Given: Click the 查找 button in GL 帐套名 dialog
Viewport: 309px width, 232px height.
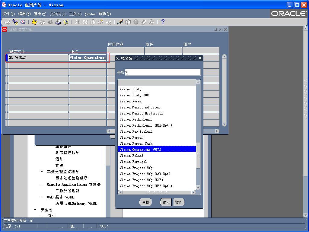Looking at the screenshot, I should (146, 202).
